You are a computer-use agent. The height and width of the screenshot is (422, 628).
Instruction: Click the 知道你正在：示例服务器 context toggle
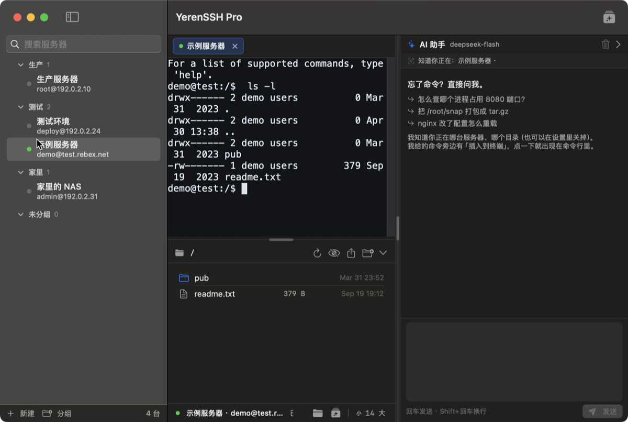coord(452,61)
